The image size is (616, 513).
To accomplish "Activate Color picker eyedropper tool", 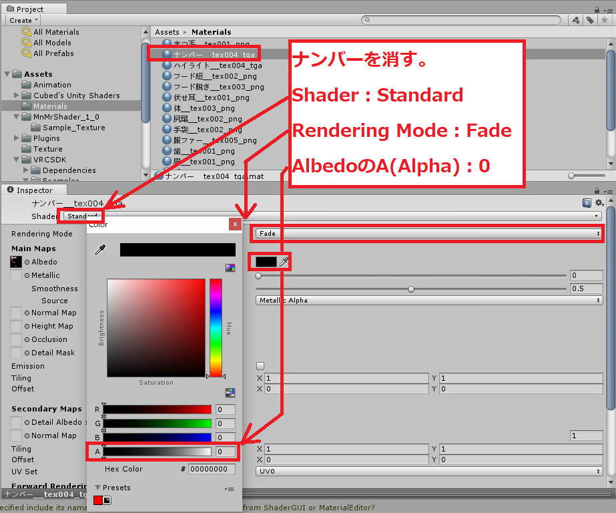I will [100, 250].
